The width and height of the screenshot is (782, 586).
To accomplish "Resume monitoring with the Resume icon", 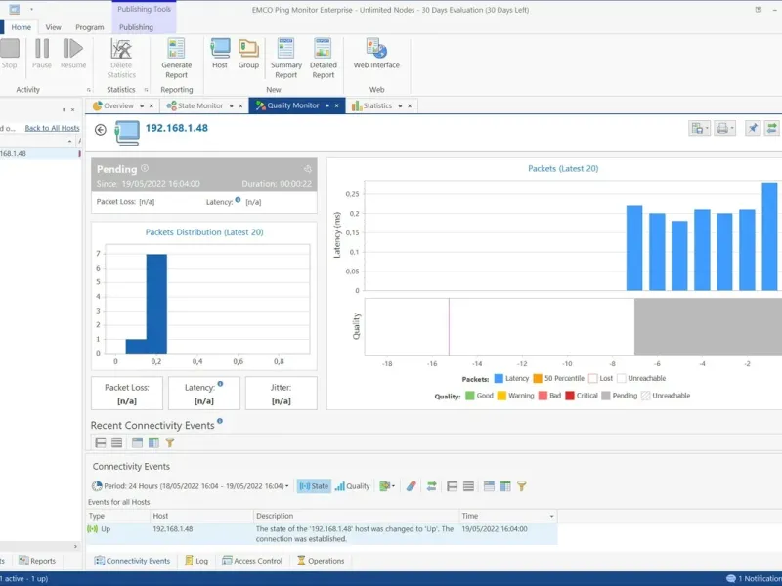I will coord(72,54).
